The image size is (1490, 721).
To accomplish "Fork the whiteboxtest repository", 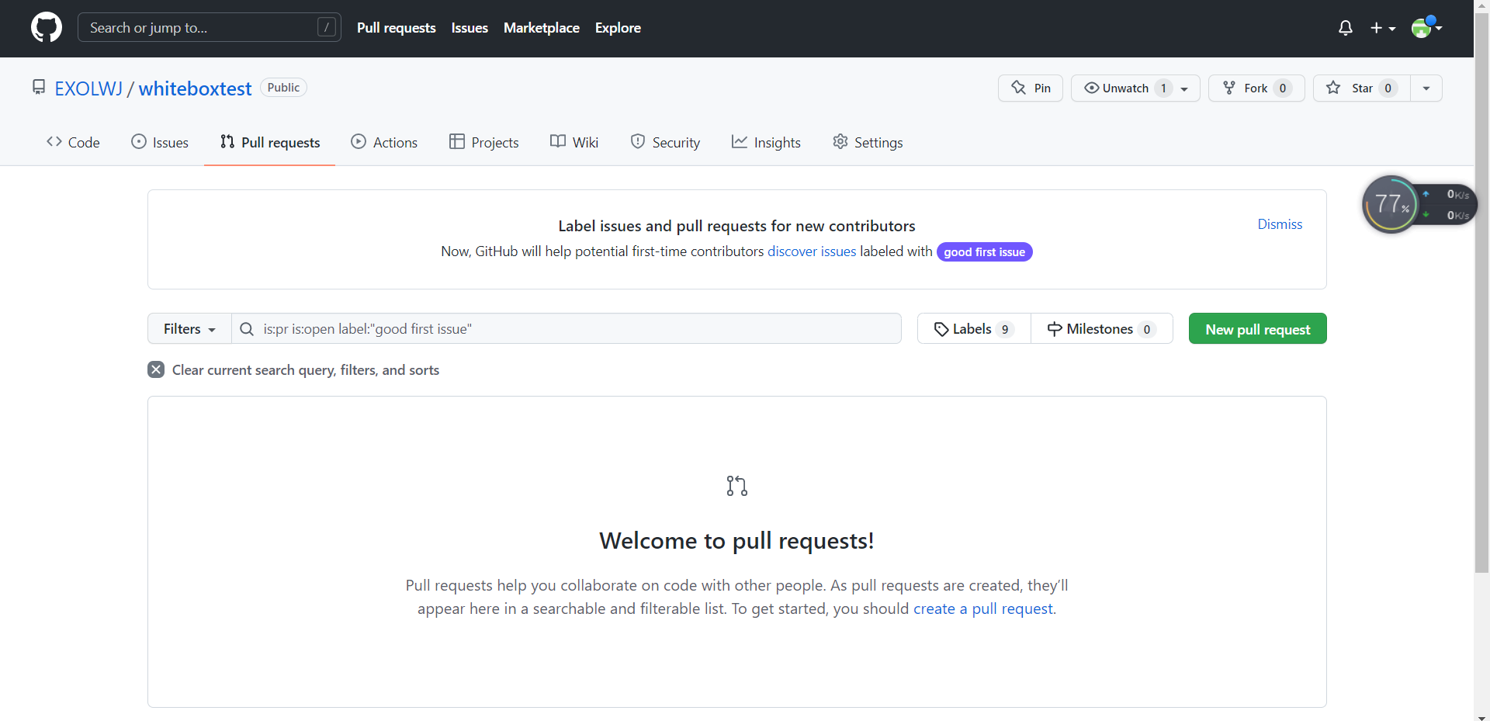I will 1256,88.
